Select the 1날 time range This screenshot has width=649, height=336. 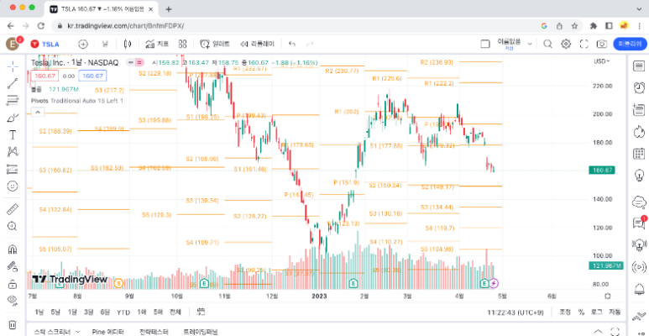click(x=39, y=312)
